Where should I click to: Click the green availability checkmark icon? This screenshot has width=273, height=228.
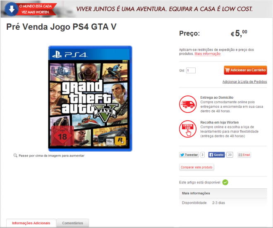pyautogui.click(x=225, y=182)
